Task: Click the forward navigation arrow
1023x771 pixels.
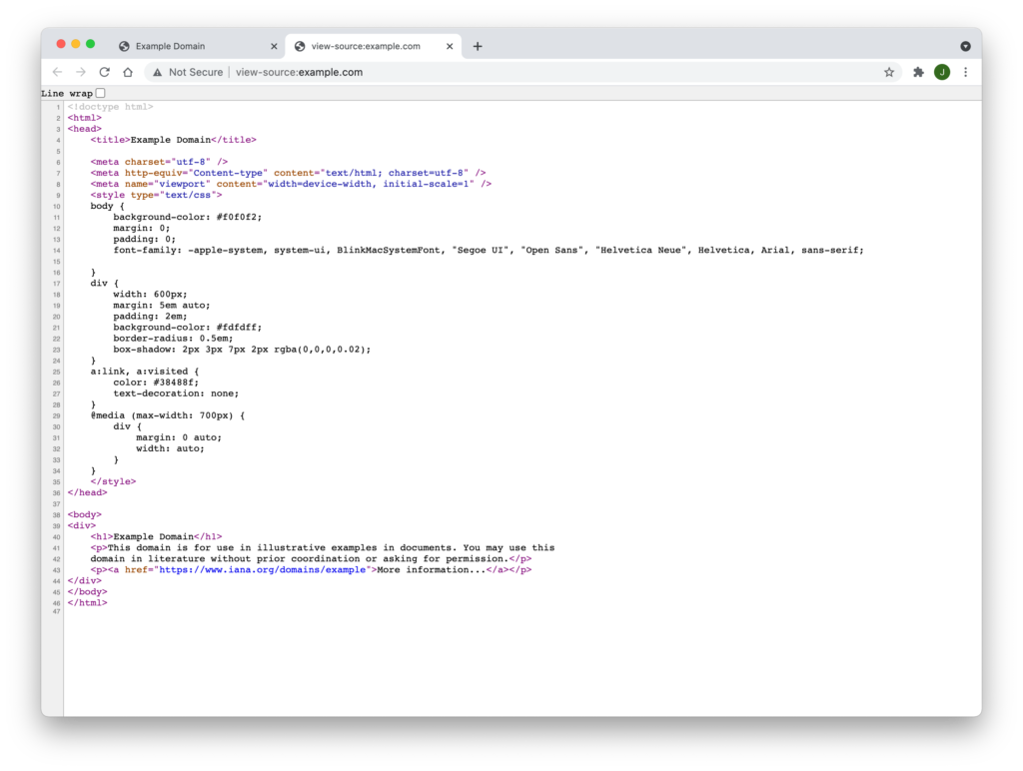Action: pyautogui.click(x=81, y=72)
